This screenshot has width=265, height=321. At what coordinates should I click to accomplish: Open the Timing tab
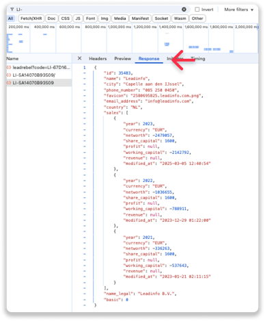[198, 59]
